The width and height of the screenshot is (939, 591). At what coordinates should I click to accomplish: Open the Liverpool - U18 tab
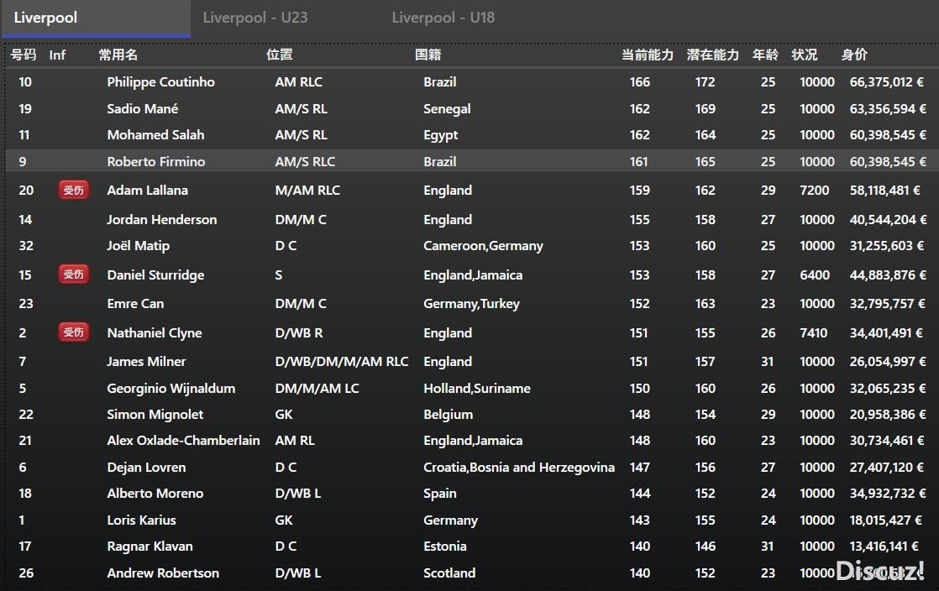point(443,18)
